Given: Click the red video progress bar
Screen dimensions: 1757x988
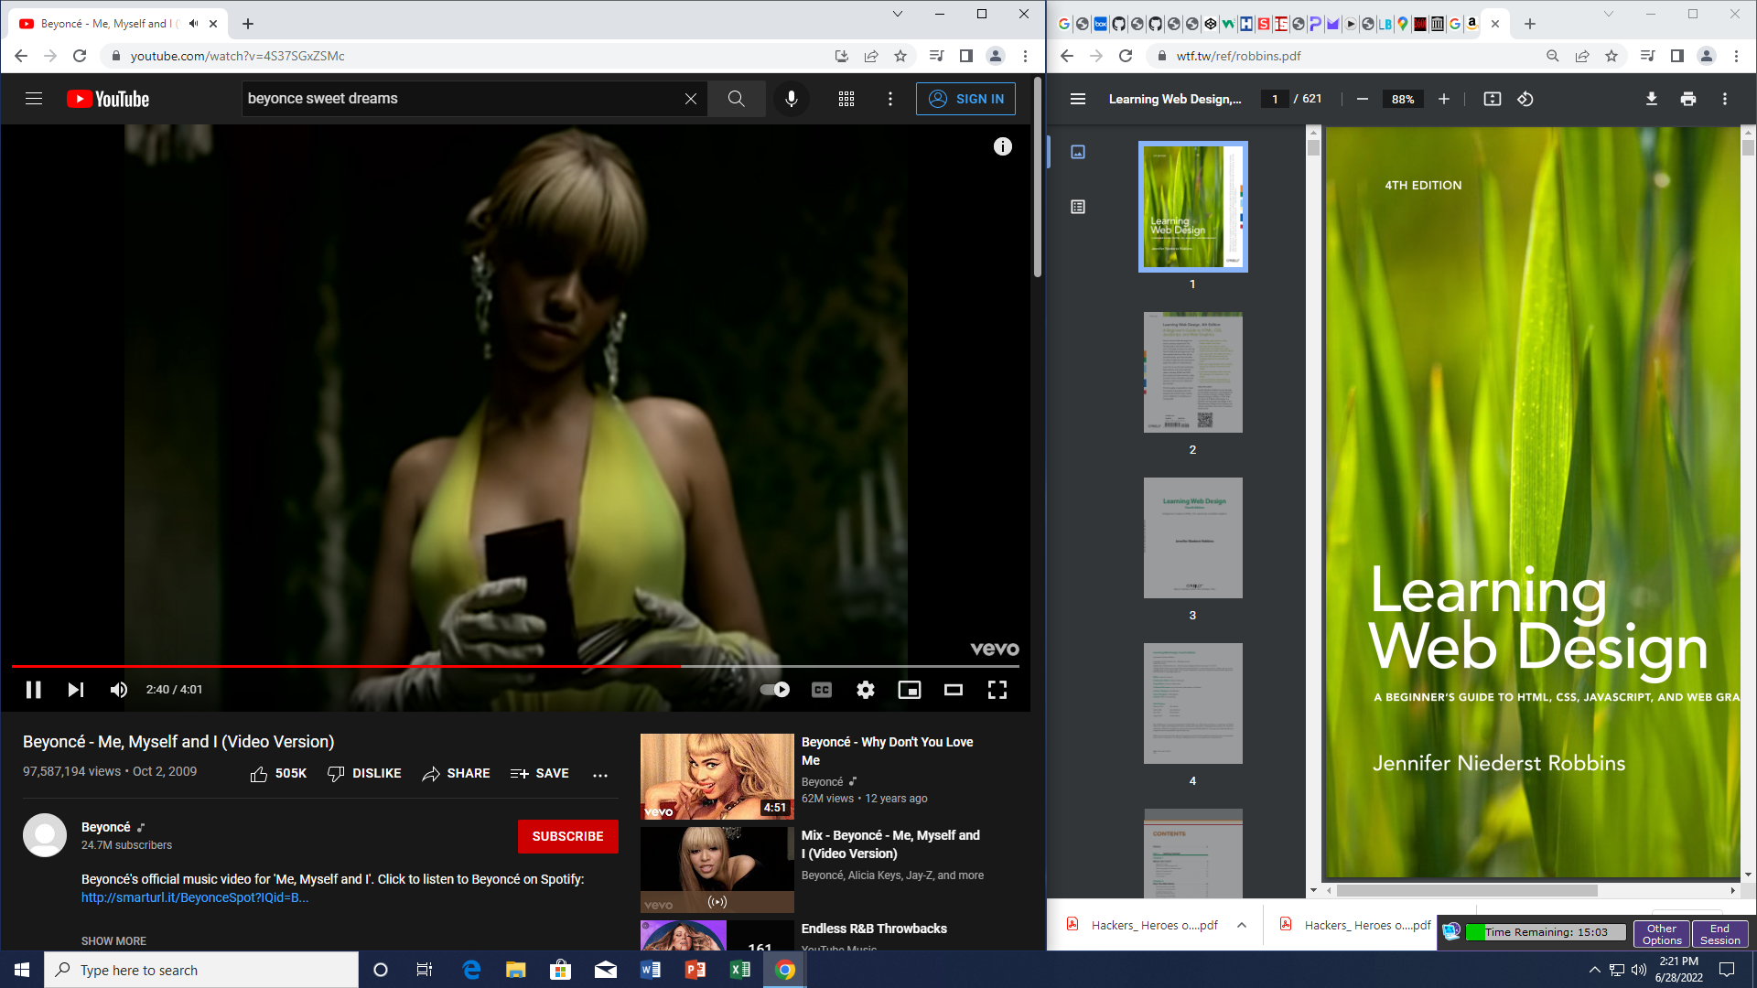Looking at the screenshot, I should click(x=366, y=666).
